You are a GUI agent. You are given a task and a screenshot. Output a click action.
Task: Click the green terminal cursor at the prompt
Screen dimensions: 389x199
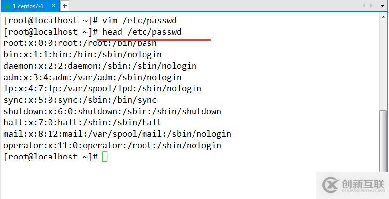click(105, 157)
